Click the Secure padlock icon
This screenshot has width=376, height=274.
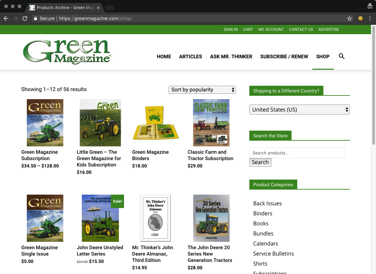click(36, 18)
